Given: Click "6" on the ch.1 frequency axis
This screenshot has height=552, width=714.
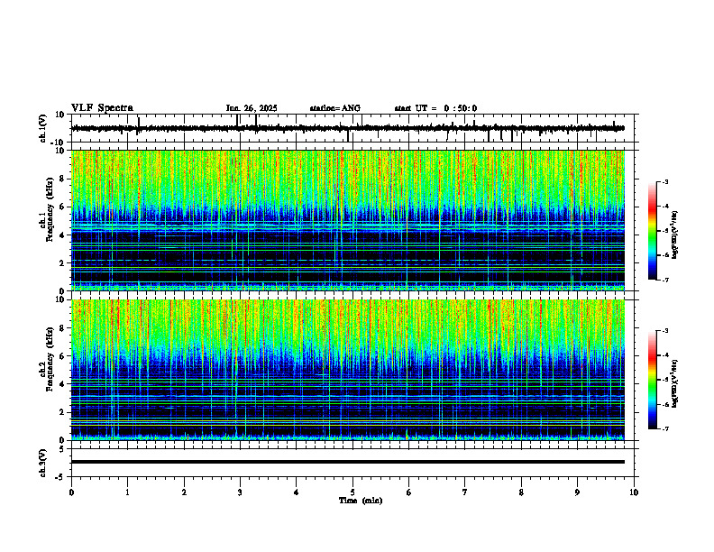Looking at the screenshot, I should [63, 207].
